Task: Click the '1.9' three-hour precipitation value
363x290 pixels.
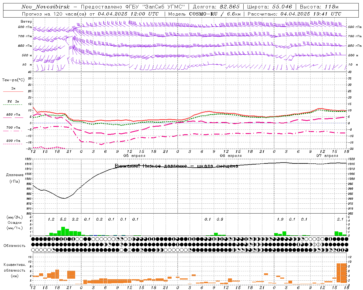Action: tap(280, 219)
